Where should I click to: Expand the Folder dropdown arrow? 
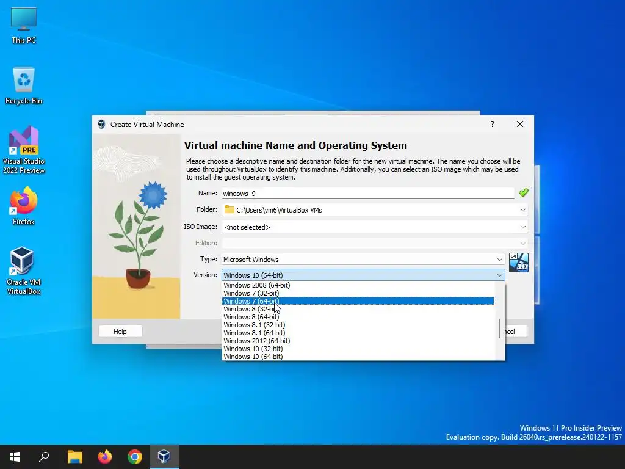522,210
